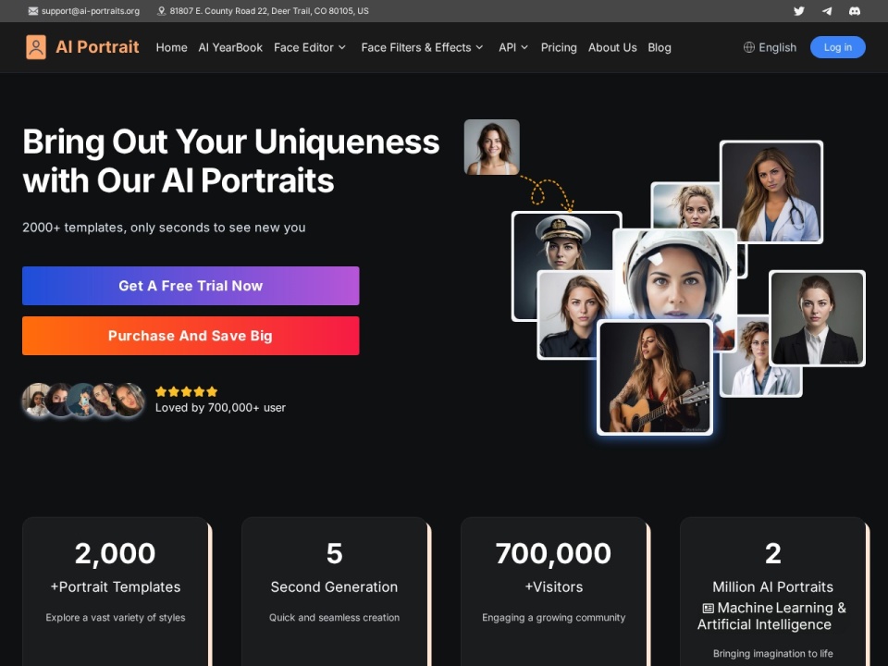Click the AI Portrait brand name
Image resolution: width=888 pixels, height=666 pixels.
(97, 47)
